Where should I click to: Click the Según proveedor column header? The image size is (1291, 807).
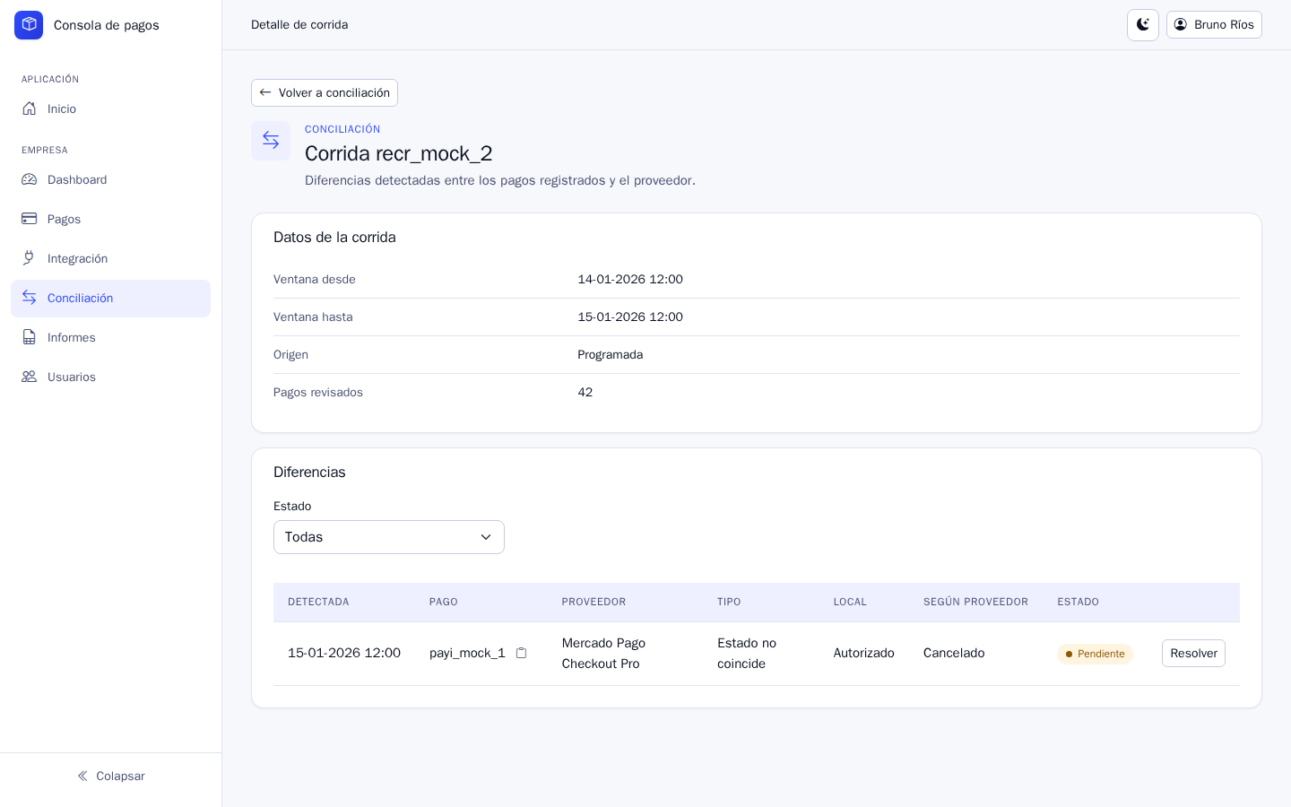tap(975, 603)
